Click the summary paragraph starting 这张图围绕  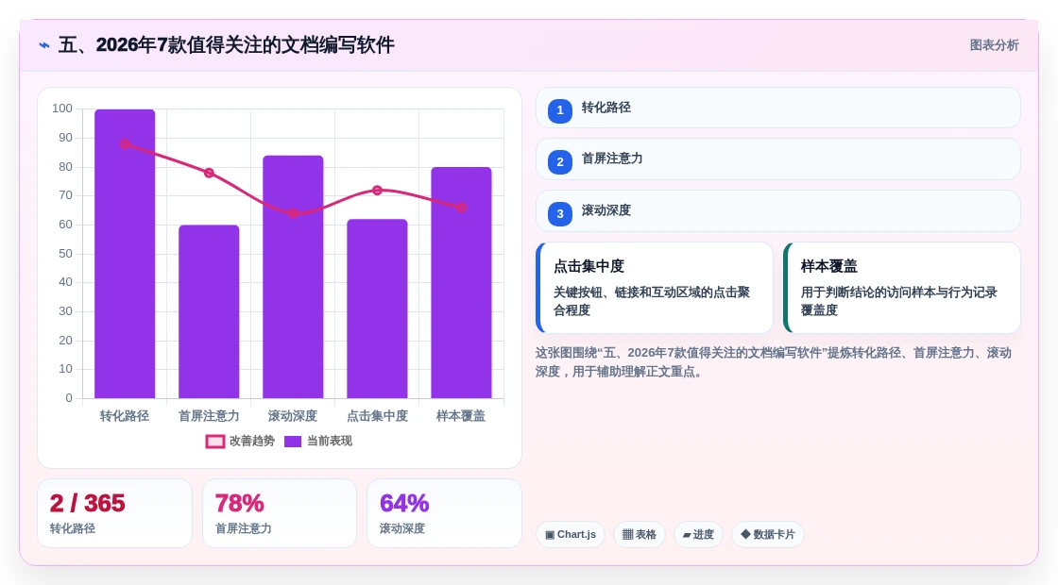774,362
